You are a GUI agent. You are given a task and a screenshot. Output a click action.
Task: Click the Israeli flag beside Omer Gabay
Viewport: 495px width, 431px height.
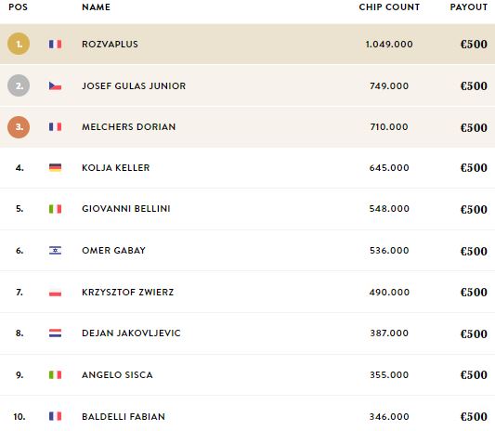click(x=55, y=251)
